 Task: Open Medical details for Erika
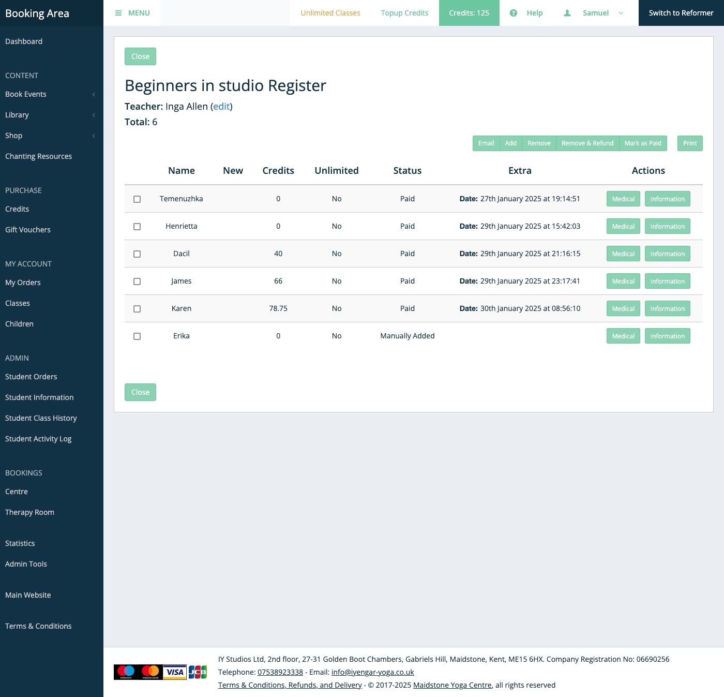623,336
